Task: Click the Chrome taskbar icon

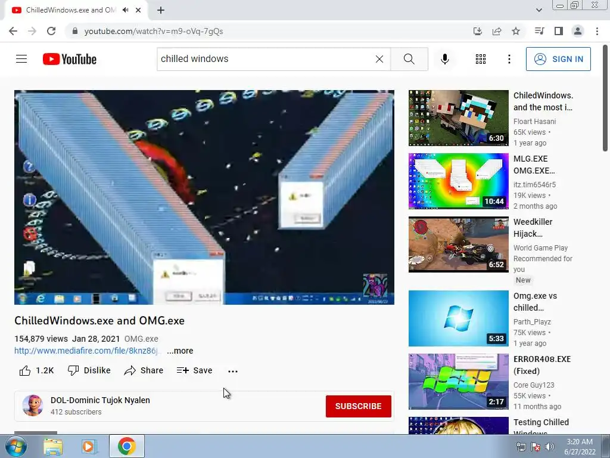Action: point(127,446)
